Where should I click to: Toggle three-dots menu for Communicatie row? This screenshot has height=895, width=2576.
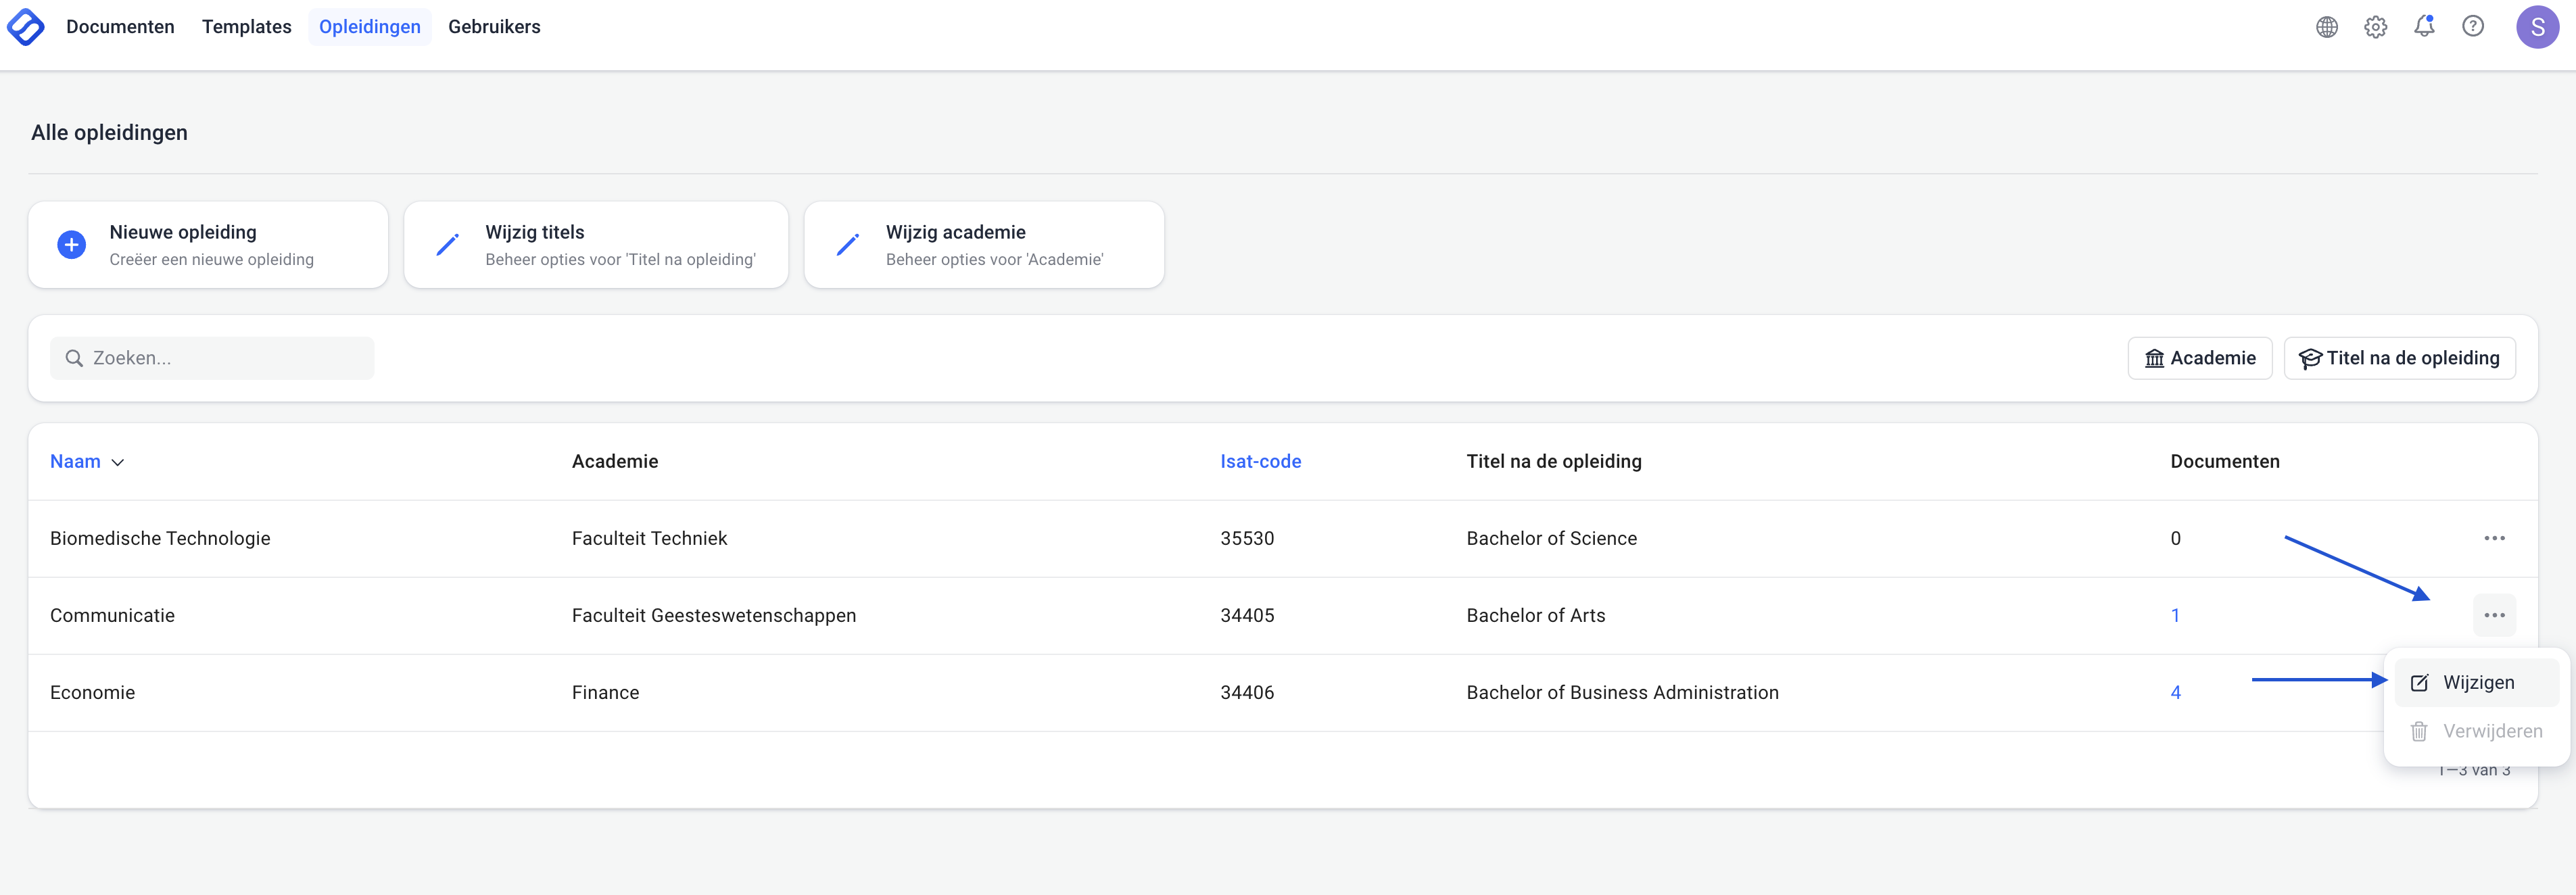[2494, 615]
